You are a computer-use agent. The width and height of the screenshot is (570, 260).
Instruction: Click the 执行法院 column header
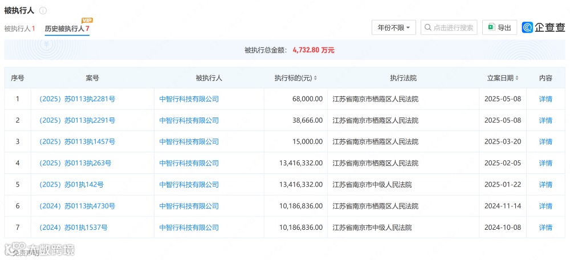pos(403,78)
